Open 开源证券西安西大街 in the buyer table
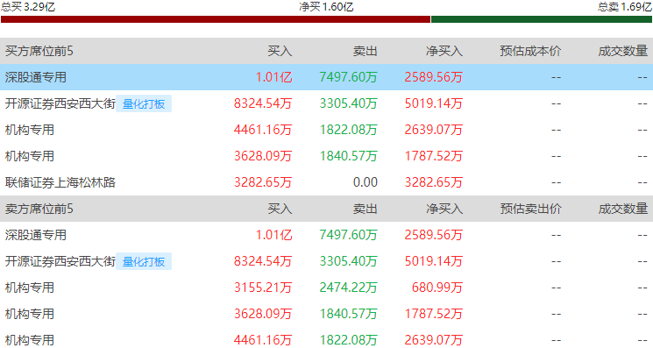This screenshot has width=653, height=348. [x=60, y=103]
